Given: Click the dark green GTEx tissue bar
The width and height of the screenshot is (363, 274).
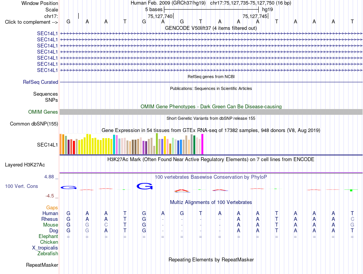Looking at the screenshot, I should click(194, 145).
